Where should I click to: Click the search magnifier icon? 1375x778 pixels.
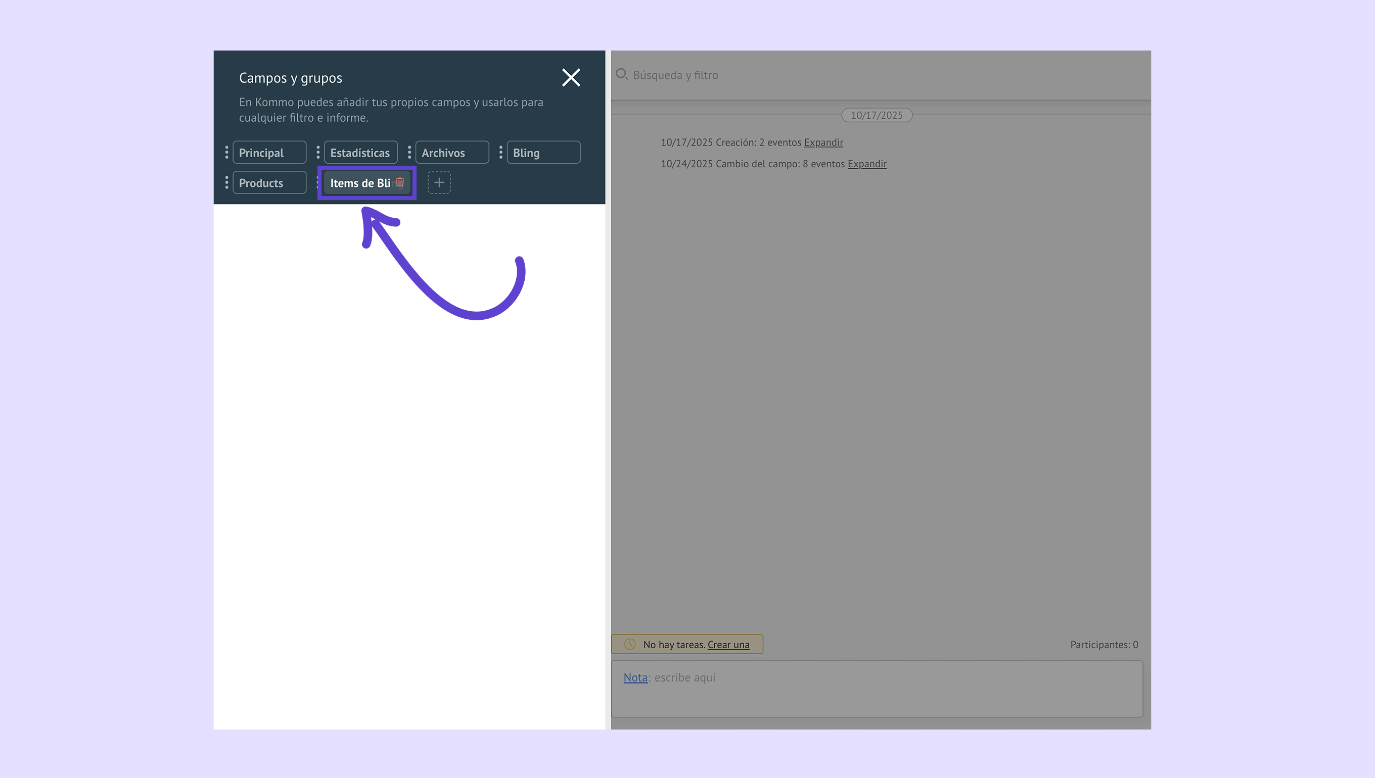pyautogui.click(x=621, y=74)
